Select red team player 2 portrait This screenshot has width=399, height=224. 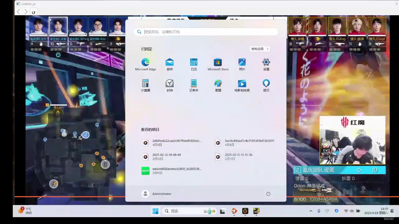(x=317, y=26)
